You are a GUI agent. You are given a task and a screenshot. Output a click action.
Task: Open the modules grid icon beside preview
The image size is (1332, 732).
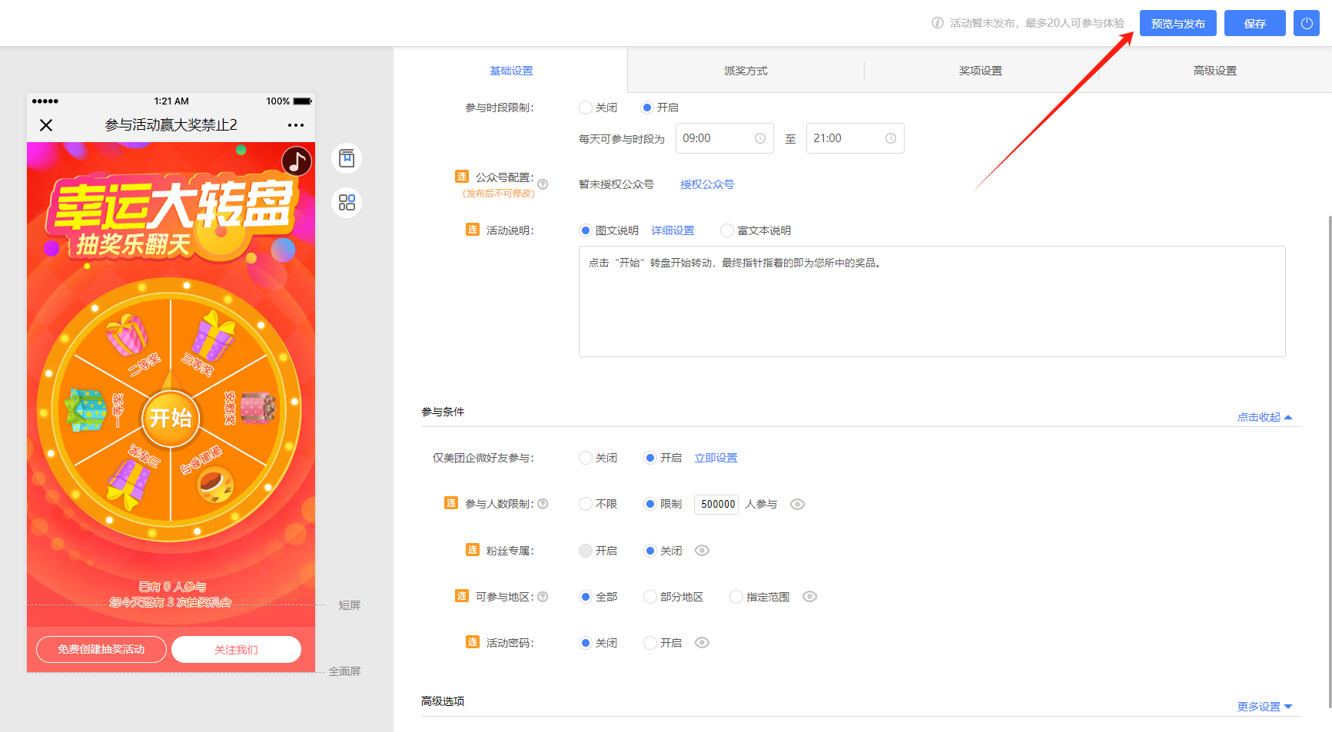pos(347,203)
